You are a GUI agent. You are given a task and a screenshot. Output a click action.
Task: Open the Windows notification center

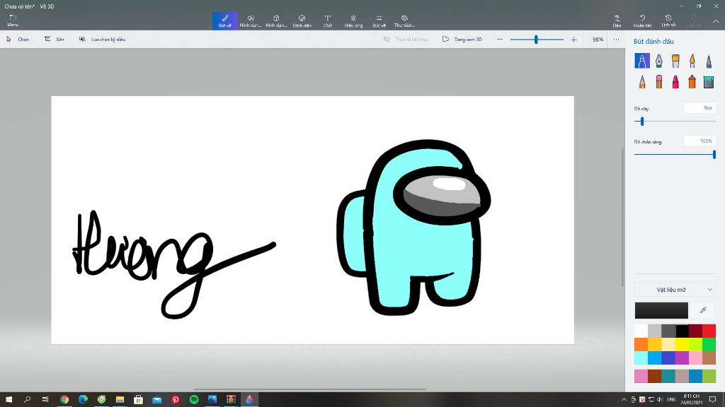click(x=712, y=400)
